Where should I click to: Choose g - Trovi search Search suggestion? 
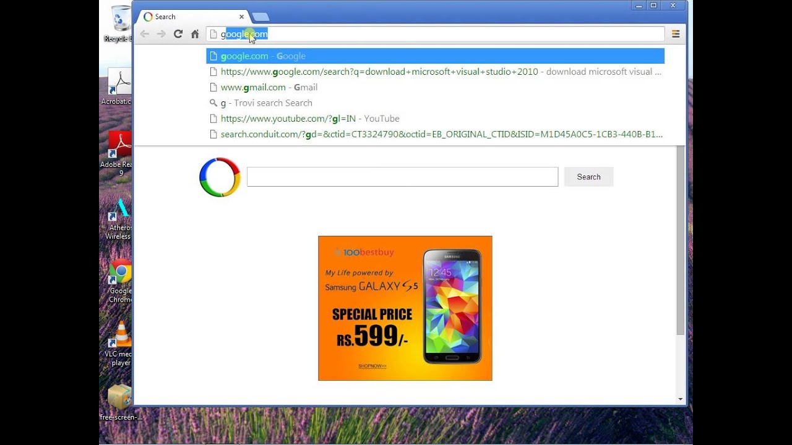point(435,103)
